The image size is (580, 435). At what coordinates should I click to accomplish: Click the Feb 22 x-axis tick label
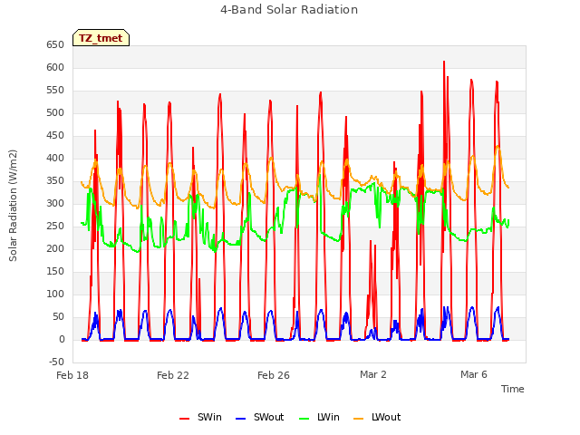[173, 375]
